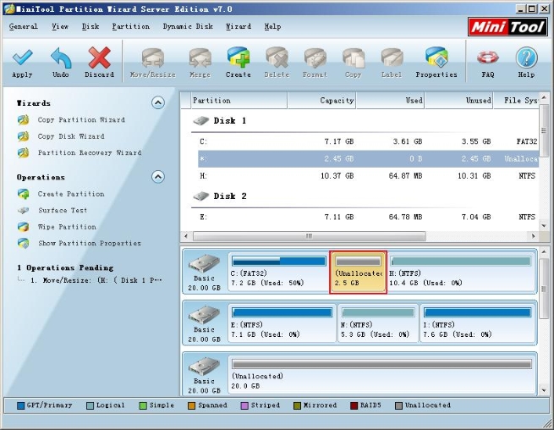Open the Wizard menu
Image resolution: width=554 pixels, height=430 pixels.
pos(239,26)
